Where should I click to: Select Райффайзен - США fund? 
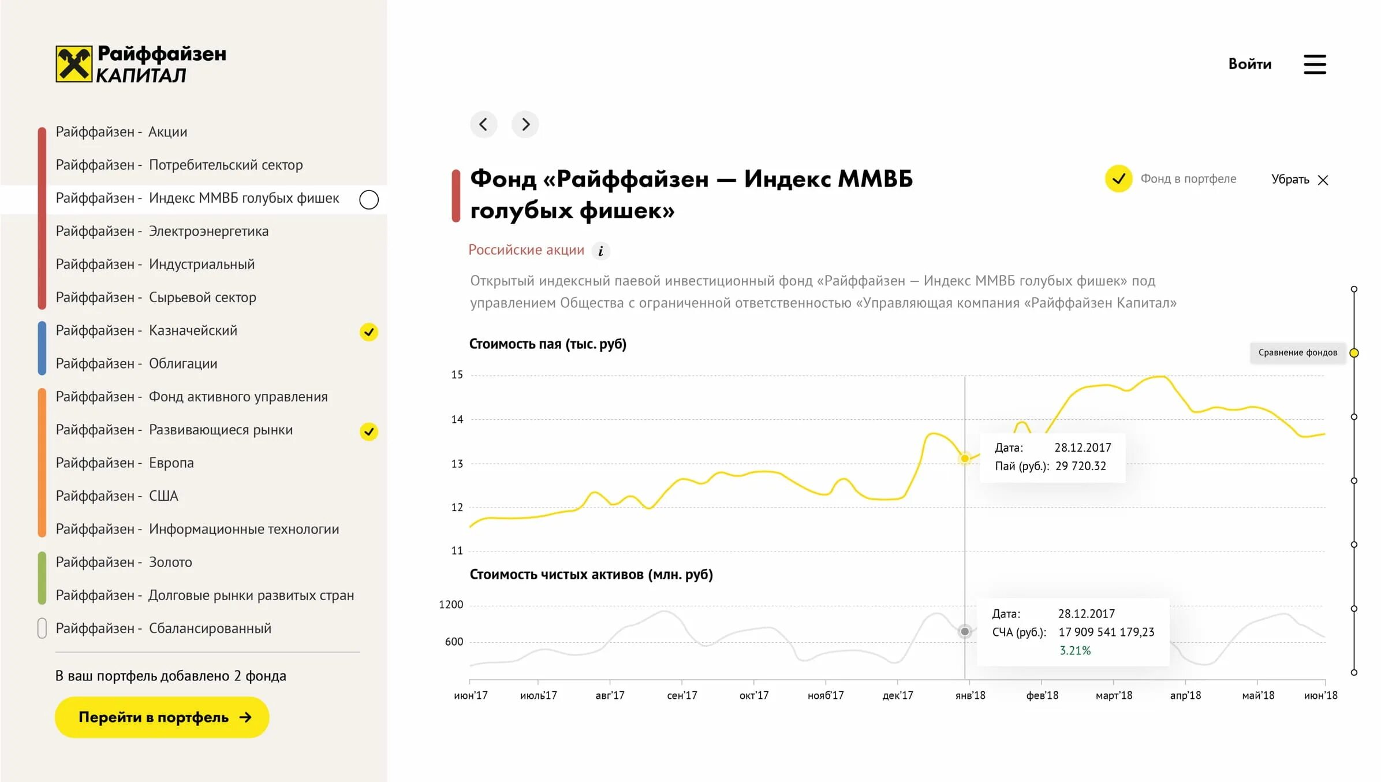coord(117,496)
